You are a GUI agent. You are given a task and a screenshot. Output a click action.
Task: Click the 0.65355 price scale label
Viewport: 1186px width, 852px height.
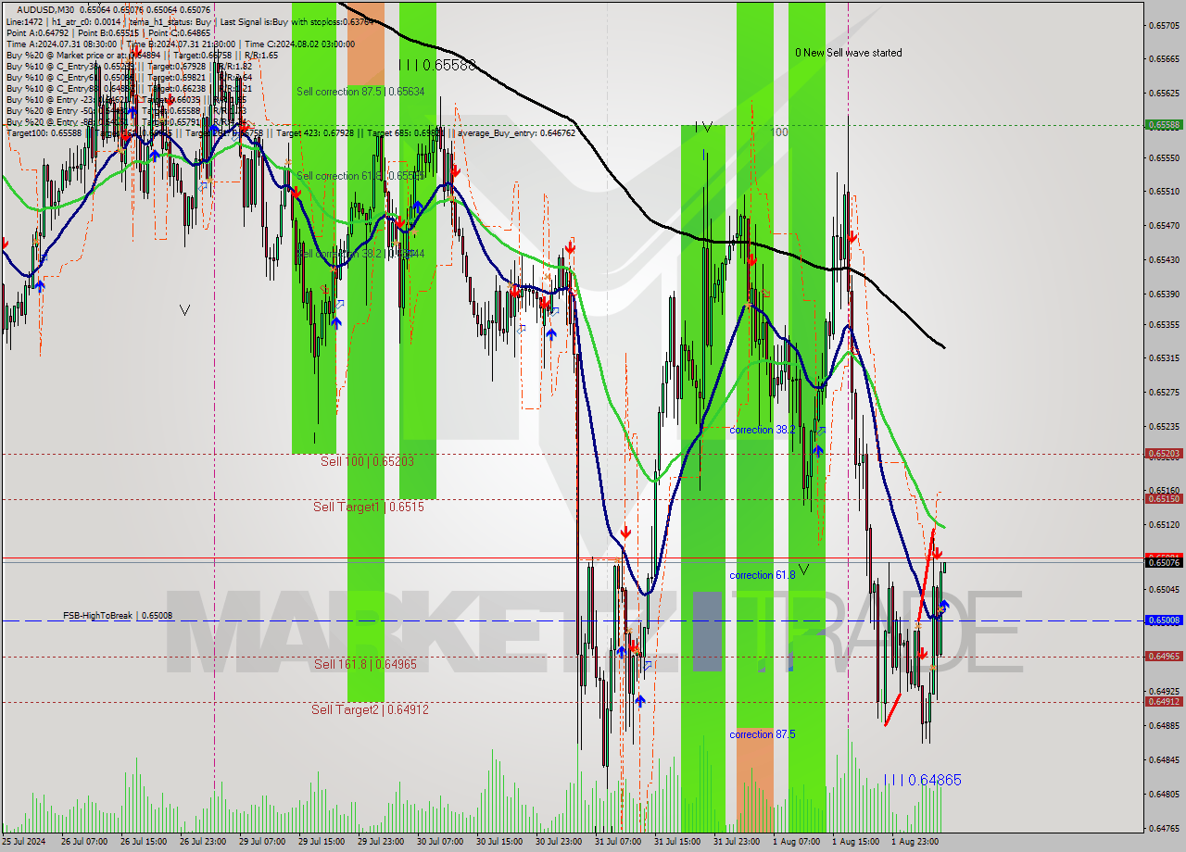pos(1164,325)
